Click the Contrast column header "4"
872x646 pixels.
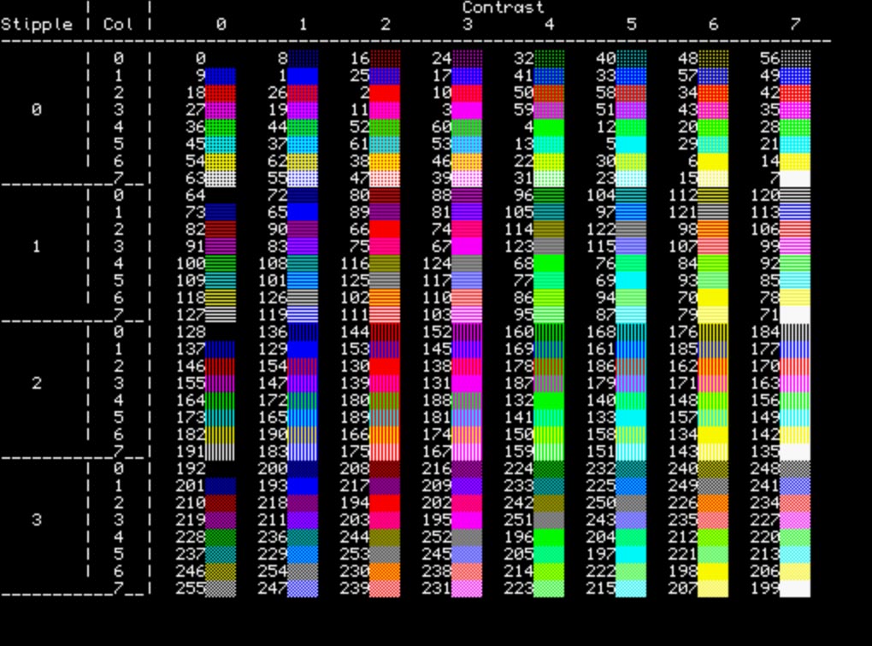550,25
